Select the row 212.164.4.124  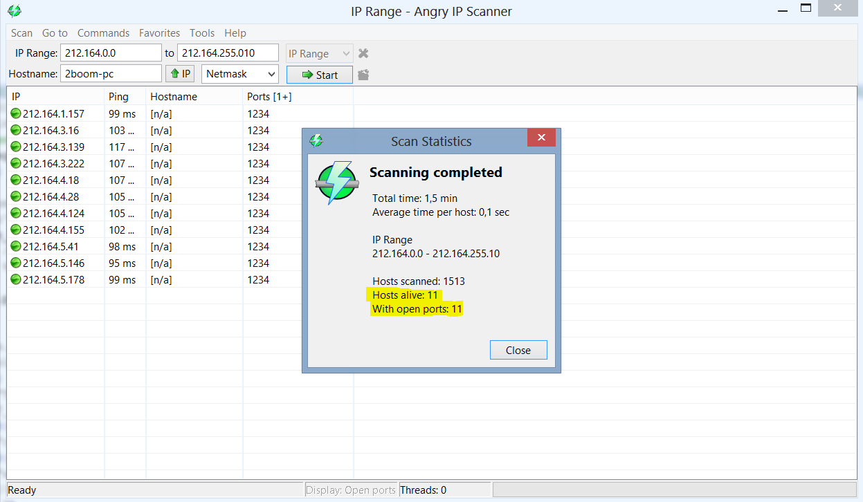coord(180,213)
